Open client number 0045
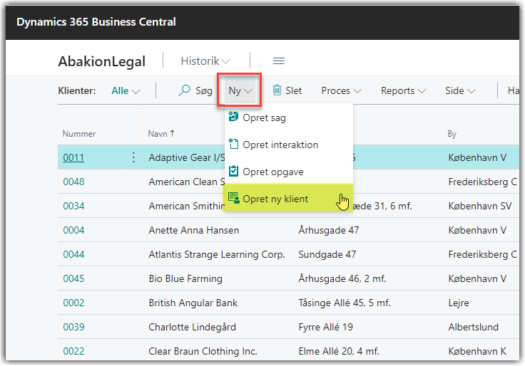The width and height of the screenshot is (525, 366). (x=73, y=278)
